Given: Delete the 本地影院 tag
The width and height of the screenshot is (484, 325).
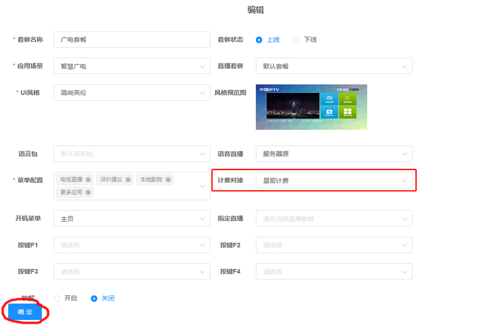Looking at the screenshot, I should click(x=168, y=180).
